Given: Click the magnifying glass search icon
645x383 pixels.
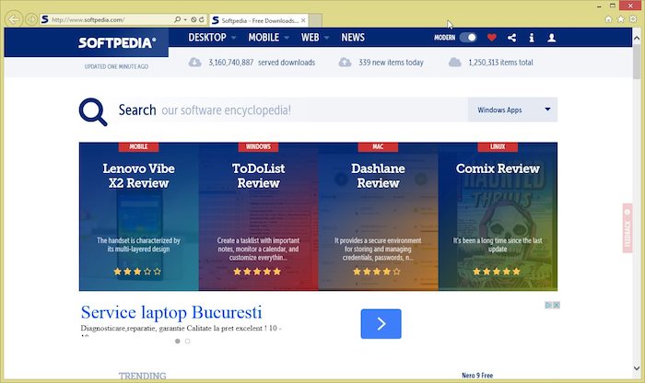Looking at the screenshot, I should (93, 110).
